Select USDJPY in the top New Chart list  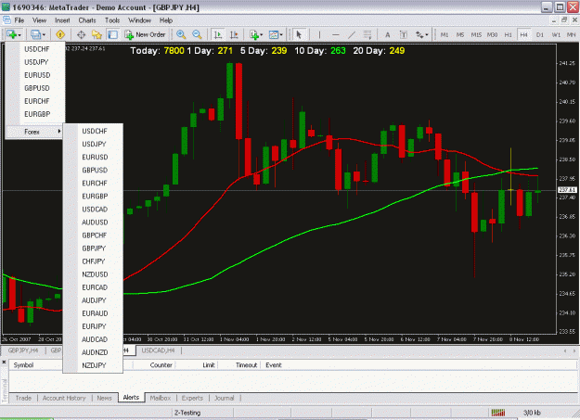pos(36,62)
